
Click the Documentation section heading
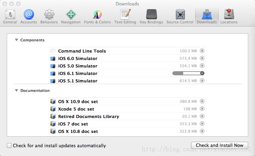[35, 91]
